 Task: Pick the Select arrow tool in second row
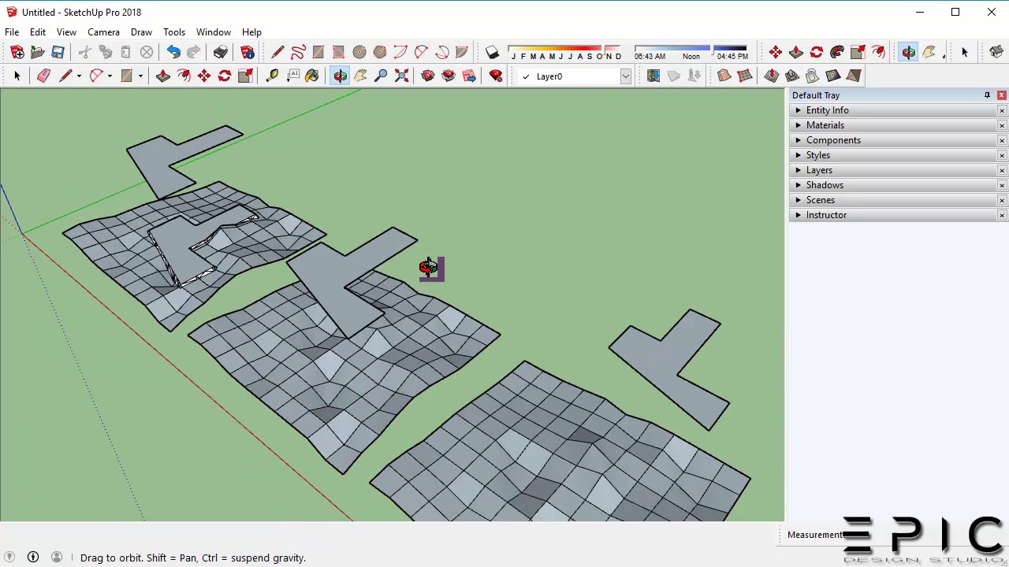pyautogui.click(x=17, y=76)
